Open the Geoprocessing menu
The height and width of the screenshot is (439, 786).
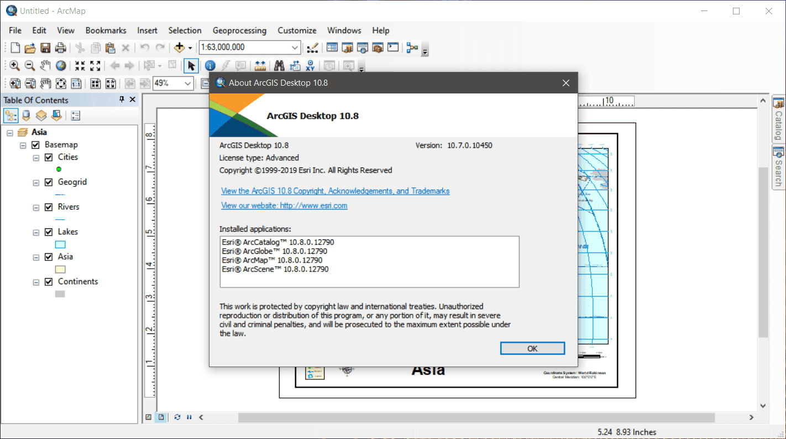pos(239,30)
